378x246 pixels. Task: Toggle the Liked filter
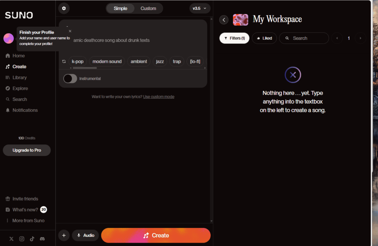pos(264,38)
